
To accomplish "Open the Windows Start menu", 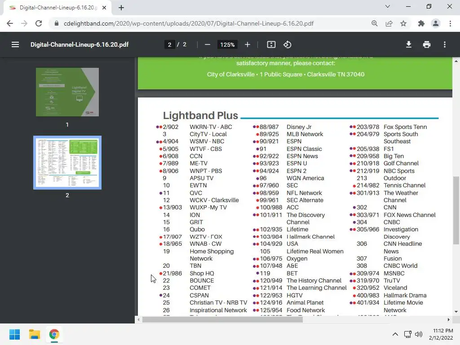I will coord(14,334).
